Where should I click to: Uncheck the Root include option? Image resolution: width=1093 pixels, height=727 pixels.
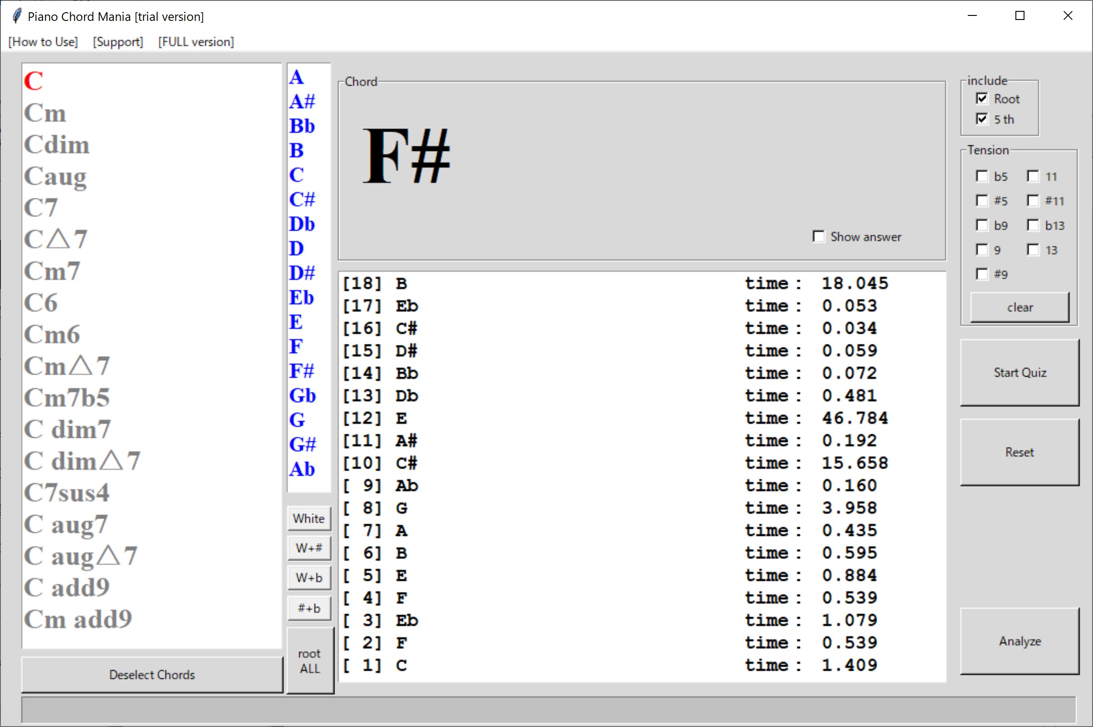981,98
